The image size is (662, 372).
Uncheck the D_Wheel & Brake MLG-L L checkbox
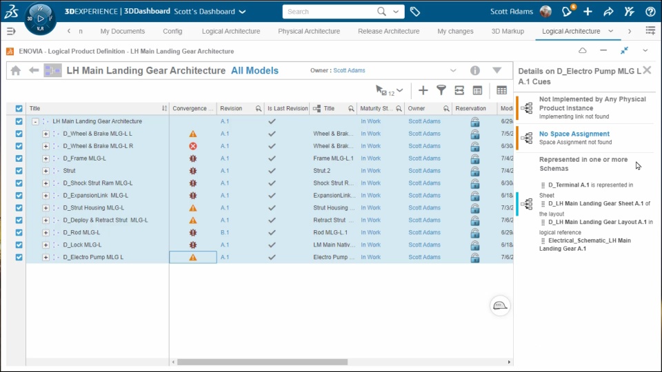[x=19, y=134]
